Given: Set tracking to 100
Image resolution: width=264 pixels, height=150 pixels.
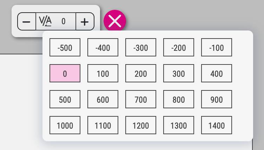Looking at the screenshot, I should [x=103, y=74].
